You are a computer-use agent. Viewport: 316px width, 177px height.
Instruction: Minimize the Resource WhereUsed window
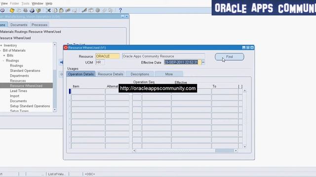244,48
